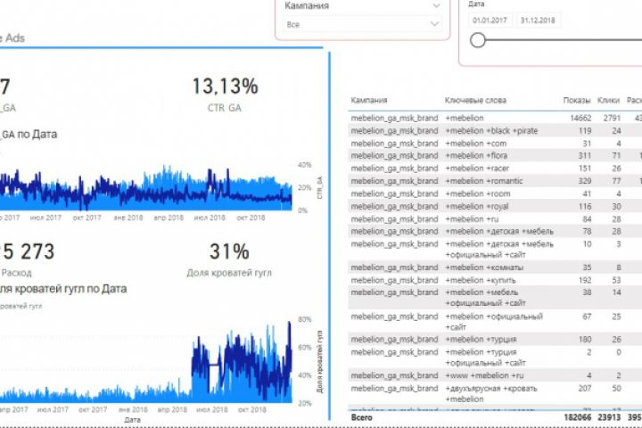
Task: Click the Всего total row label
Action: coord(361,417)
